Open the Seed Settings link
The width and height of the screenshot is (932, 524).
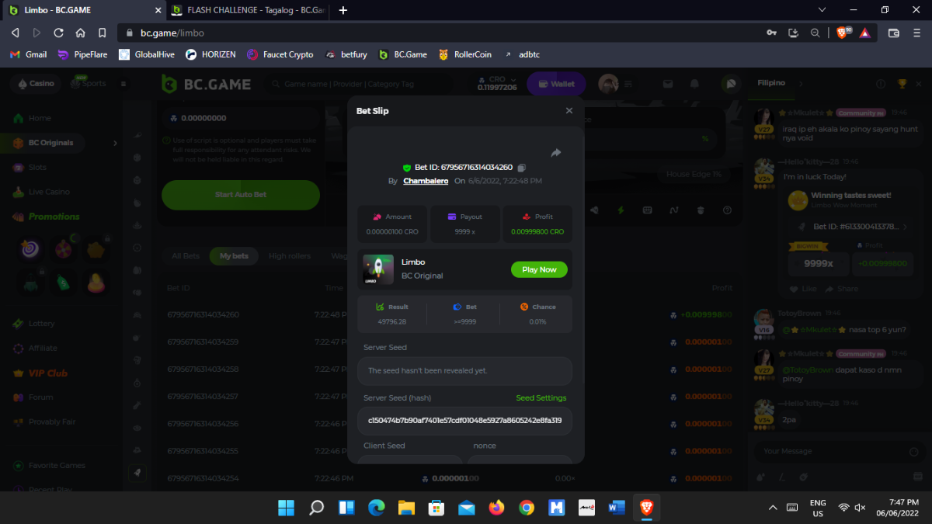(541, 398)
